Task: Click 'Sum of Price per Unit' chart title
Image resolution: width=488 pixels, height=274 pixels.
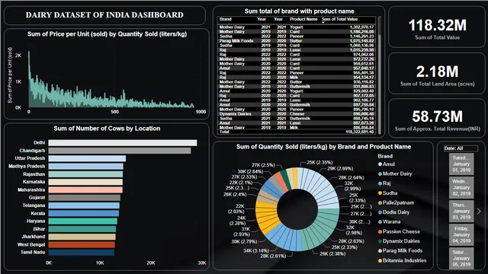Action: pyautogui.click(x=107, y=33)
